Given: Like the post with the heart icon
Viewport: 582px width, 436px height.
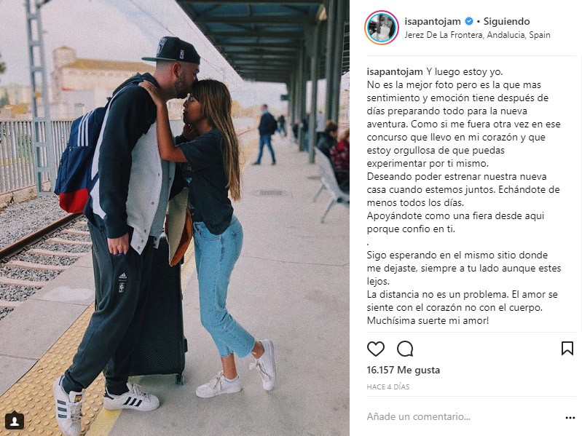Looking at the screenshot, I should [376, 349].
